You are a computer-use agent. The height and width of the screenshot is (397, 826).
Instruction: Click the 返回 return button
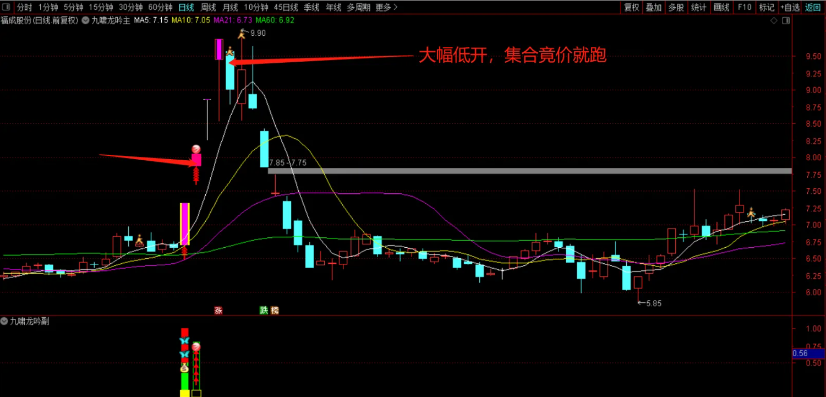click(x=813, y=7)
